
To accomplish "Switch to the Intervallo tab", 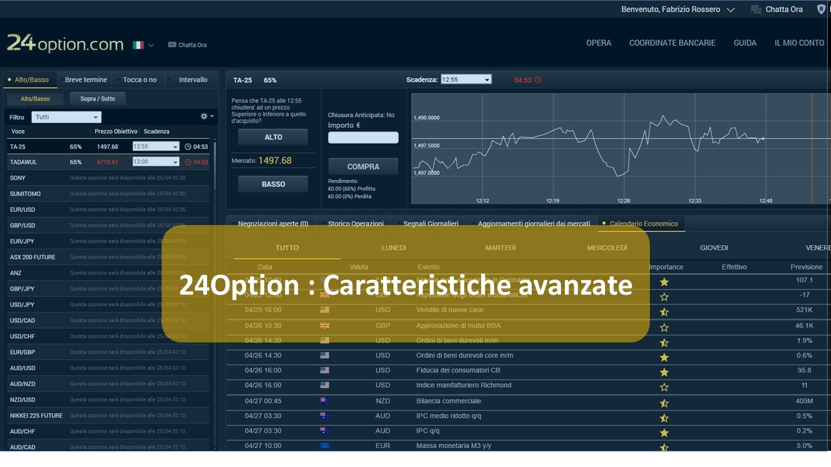I will coord(193,80).
